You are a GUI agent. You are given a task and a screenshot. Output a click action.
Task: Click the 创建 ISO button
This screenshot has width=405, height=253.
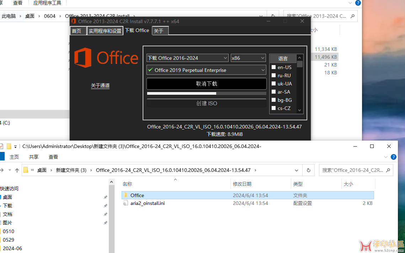pyautogui.click(x=206, y=104)
